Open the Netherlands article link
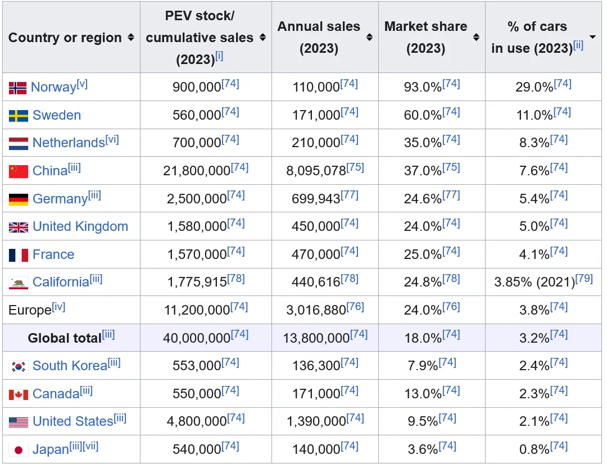The height and width of the screenshot is (464, 607). 69,143
